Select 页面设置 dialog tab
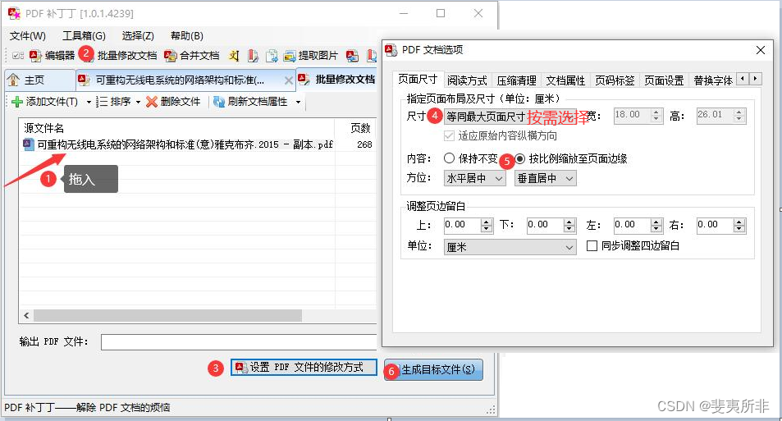Viewport: 782px width, 421px height. [664, 80]
